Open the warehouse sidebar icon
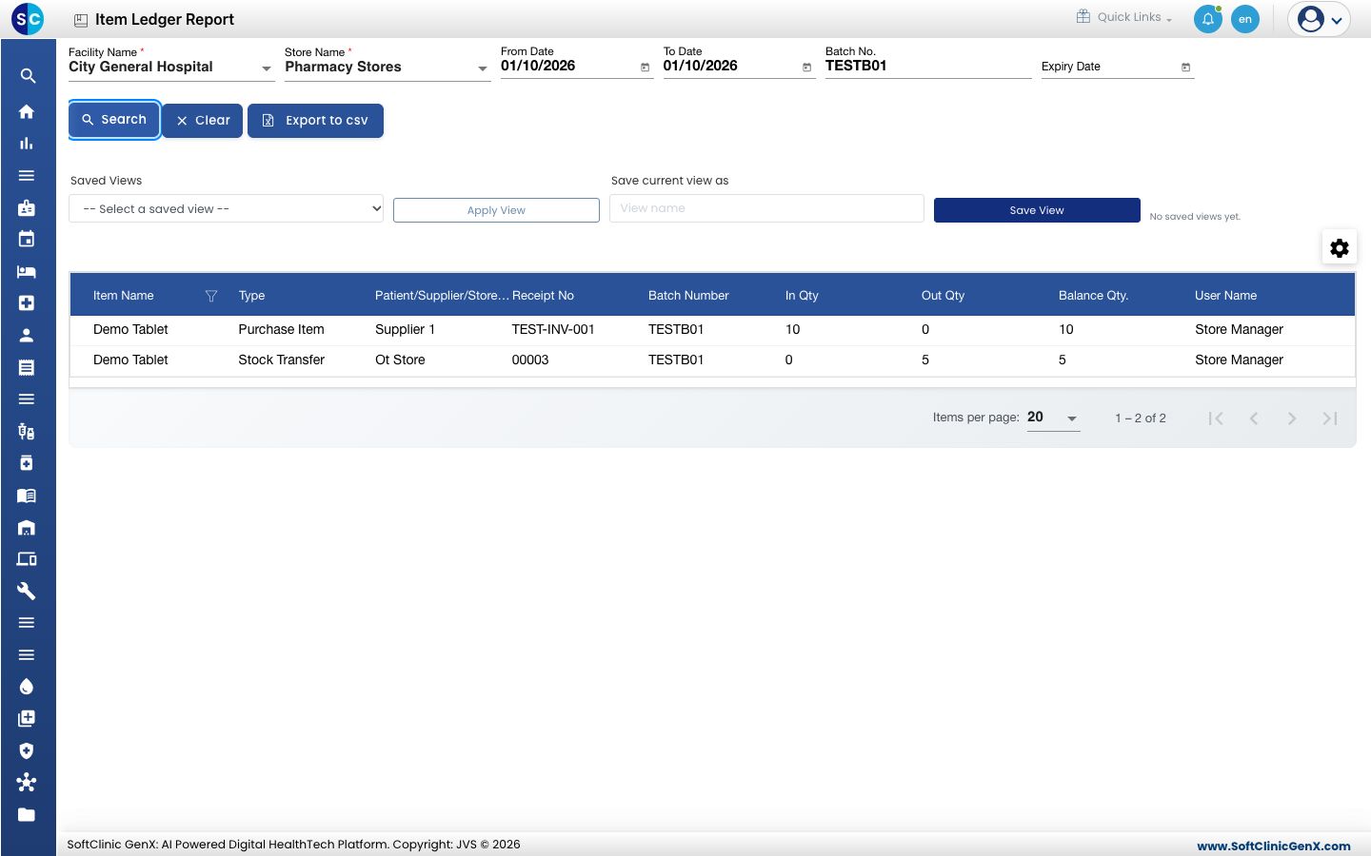This screenshot has width=1371, height=856. pos(27,527)
